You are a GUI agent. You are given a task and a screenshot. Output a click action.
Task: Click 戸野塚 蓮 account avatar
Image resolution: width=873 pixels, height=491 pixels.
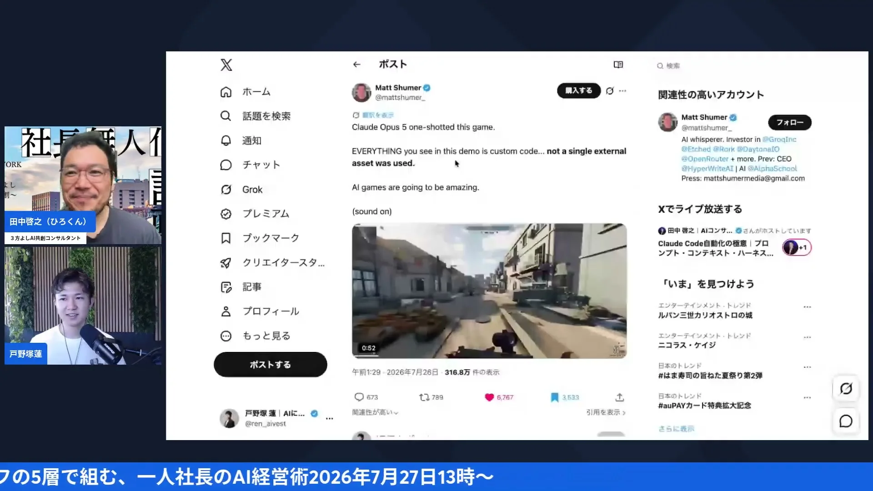point(229,418)
